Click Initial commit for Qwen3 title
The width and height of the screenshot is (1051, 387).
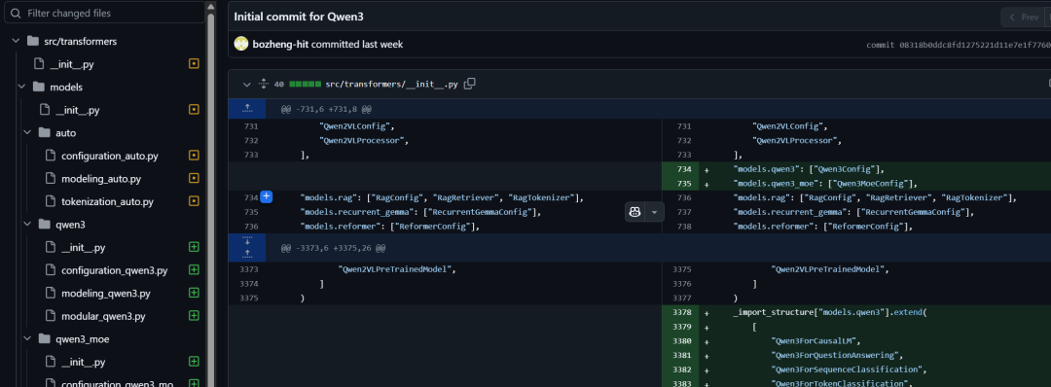coord(299,17)
